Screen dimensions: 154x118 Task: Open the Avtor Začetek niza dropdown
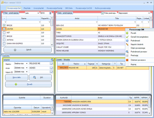pos(27,68)
